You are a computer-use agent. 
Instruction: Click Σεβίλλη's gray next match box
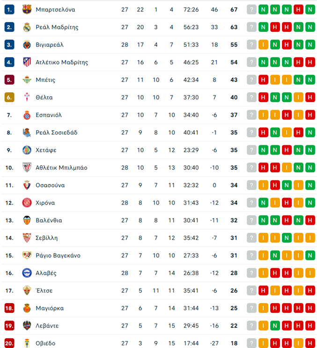click(252, 238)
